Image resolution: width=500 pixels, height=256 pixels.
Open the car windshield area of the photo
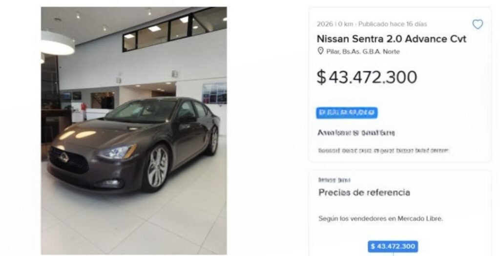pos(142,111)
